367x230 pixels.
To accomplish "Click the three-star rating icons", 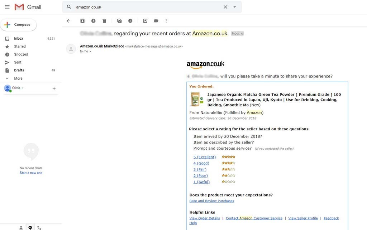I will pos(228,169).
